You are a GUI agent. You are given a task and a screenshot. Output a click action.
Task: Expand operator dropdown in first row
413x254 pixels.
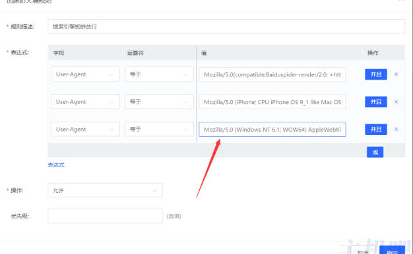coord(159,74)
